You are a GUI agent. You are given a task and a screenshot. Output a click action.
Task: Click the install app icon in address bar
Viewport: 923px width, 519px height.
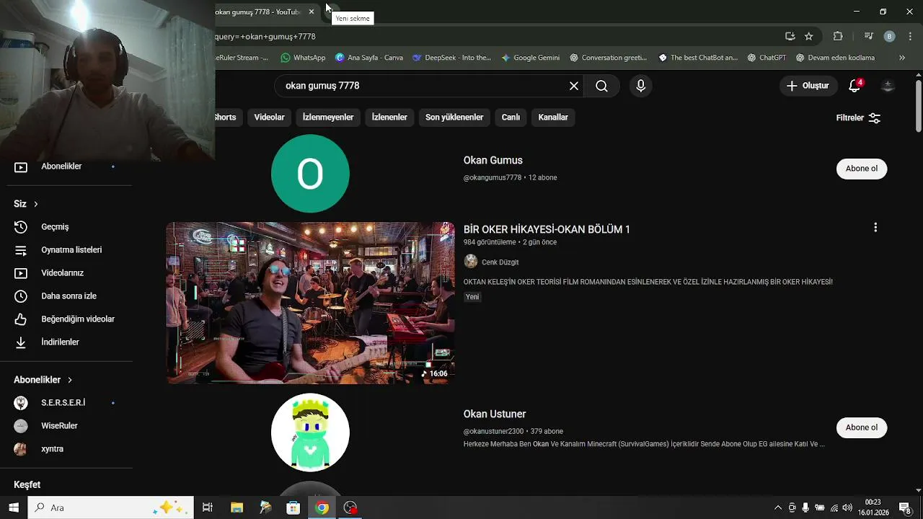tap(790, 36)
